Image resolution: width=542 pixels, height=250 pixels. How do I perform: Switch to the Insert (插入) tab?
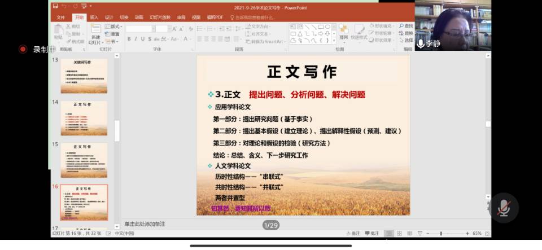pos(94,17)
